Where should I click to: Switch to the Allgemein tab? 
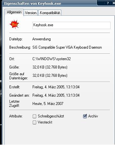tap(14, 12)
